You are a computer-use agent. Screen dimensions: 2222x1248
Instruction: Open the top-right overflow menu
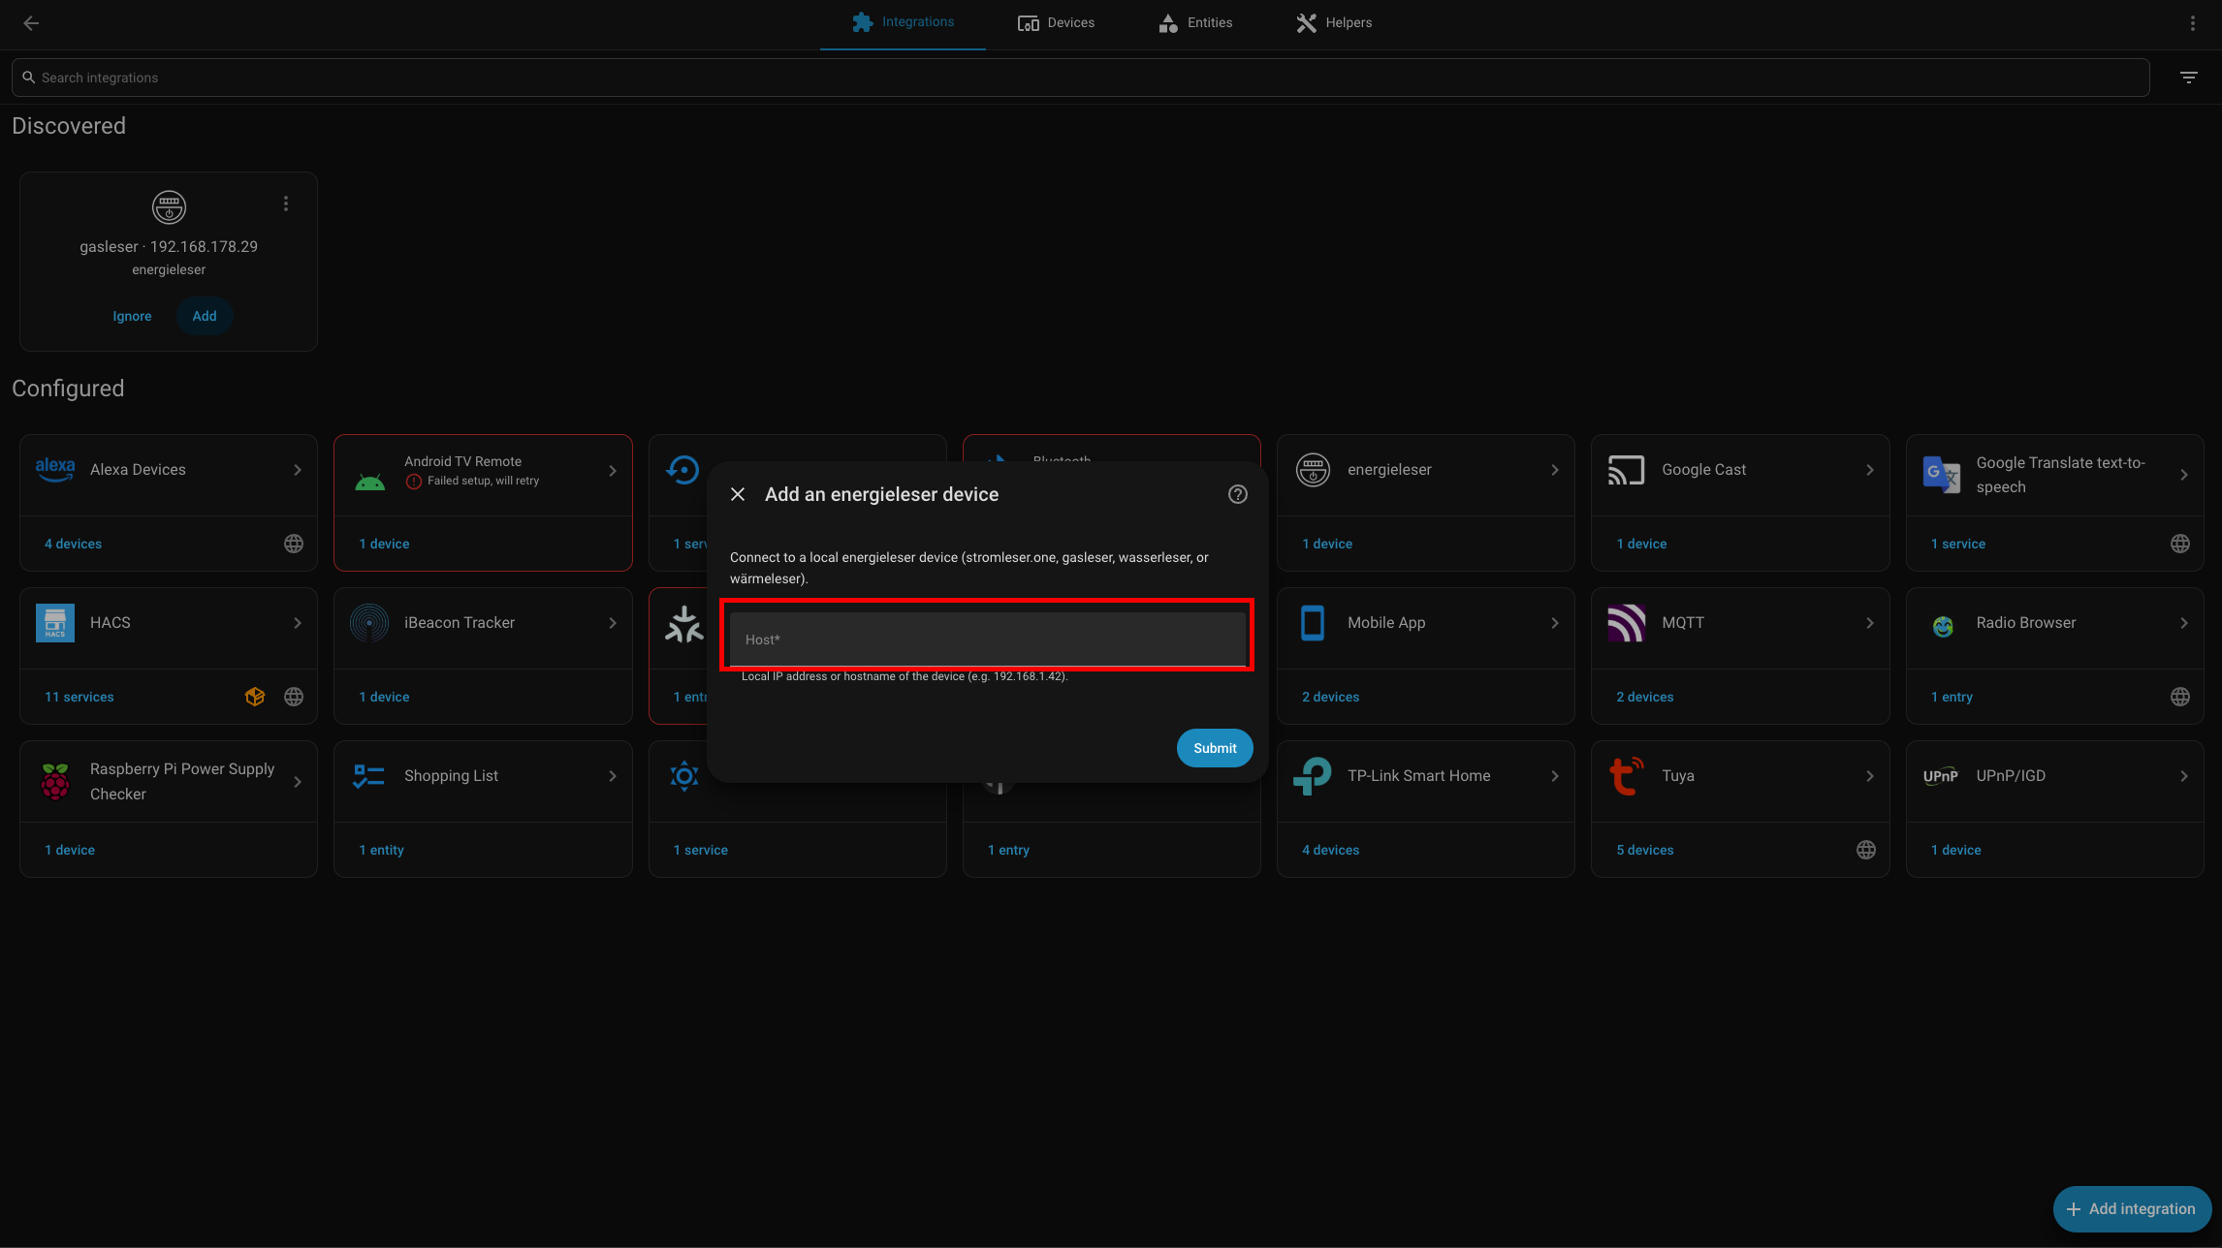click(x=2192, y=23)
